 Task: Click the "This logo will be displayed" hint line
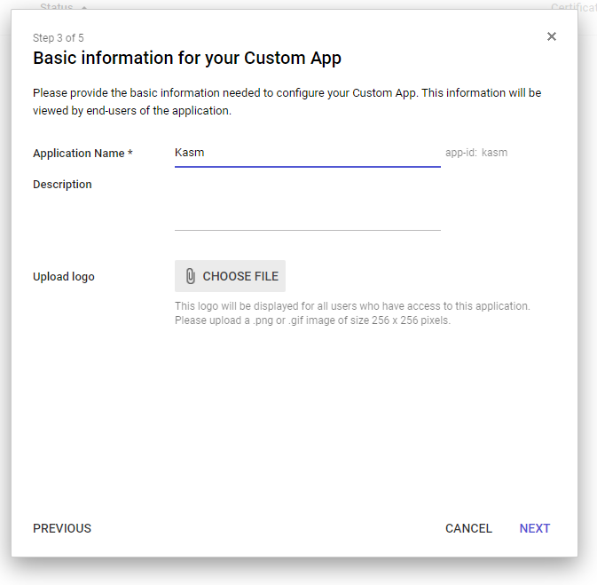[352, 306]
